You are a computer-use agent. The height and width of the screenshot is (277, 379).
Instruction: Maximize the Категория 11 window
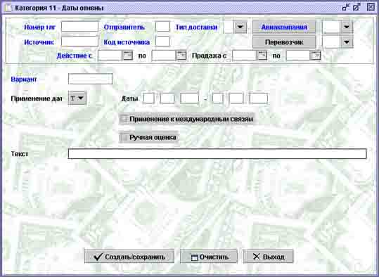click(356, 8)
